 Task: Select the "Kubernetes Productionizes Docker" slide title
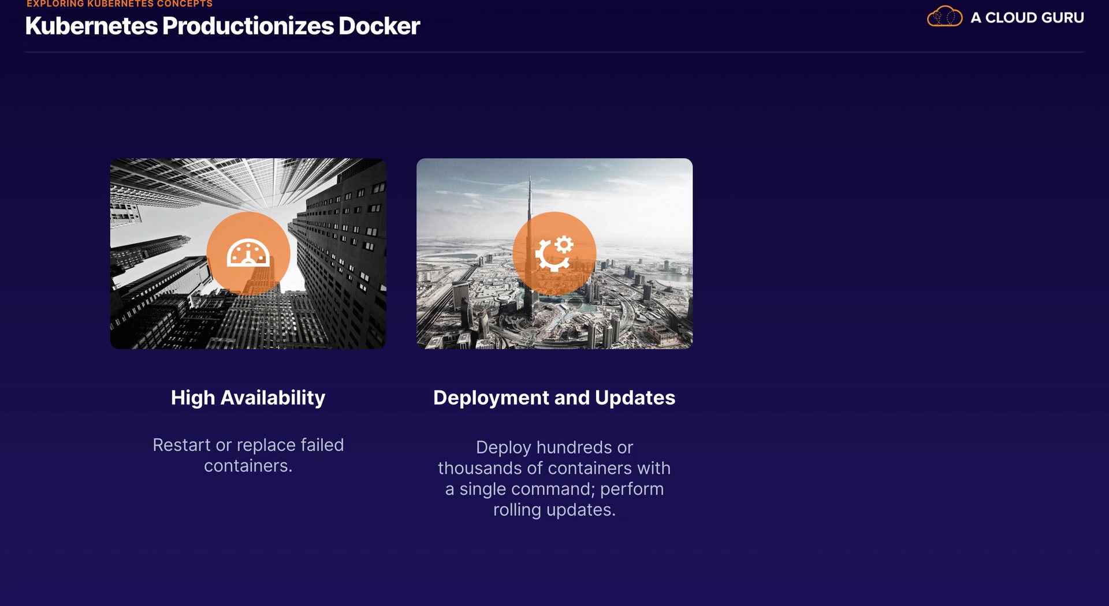click(222, 26)
